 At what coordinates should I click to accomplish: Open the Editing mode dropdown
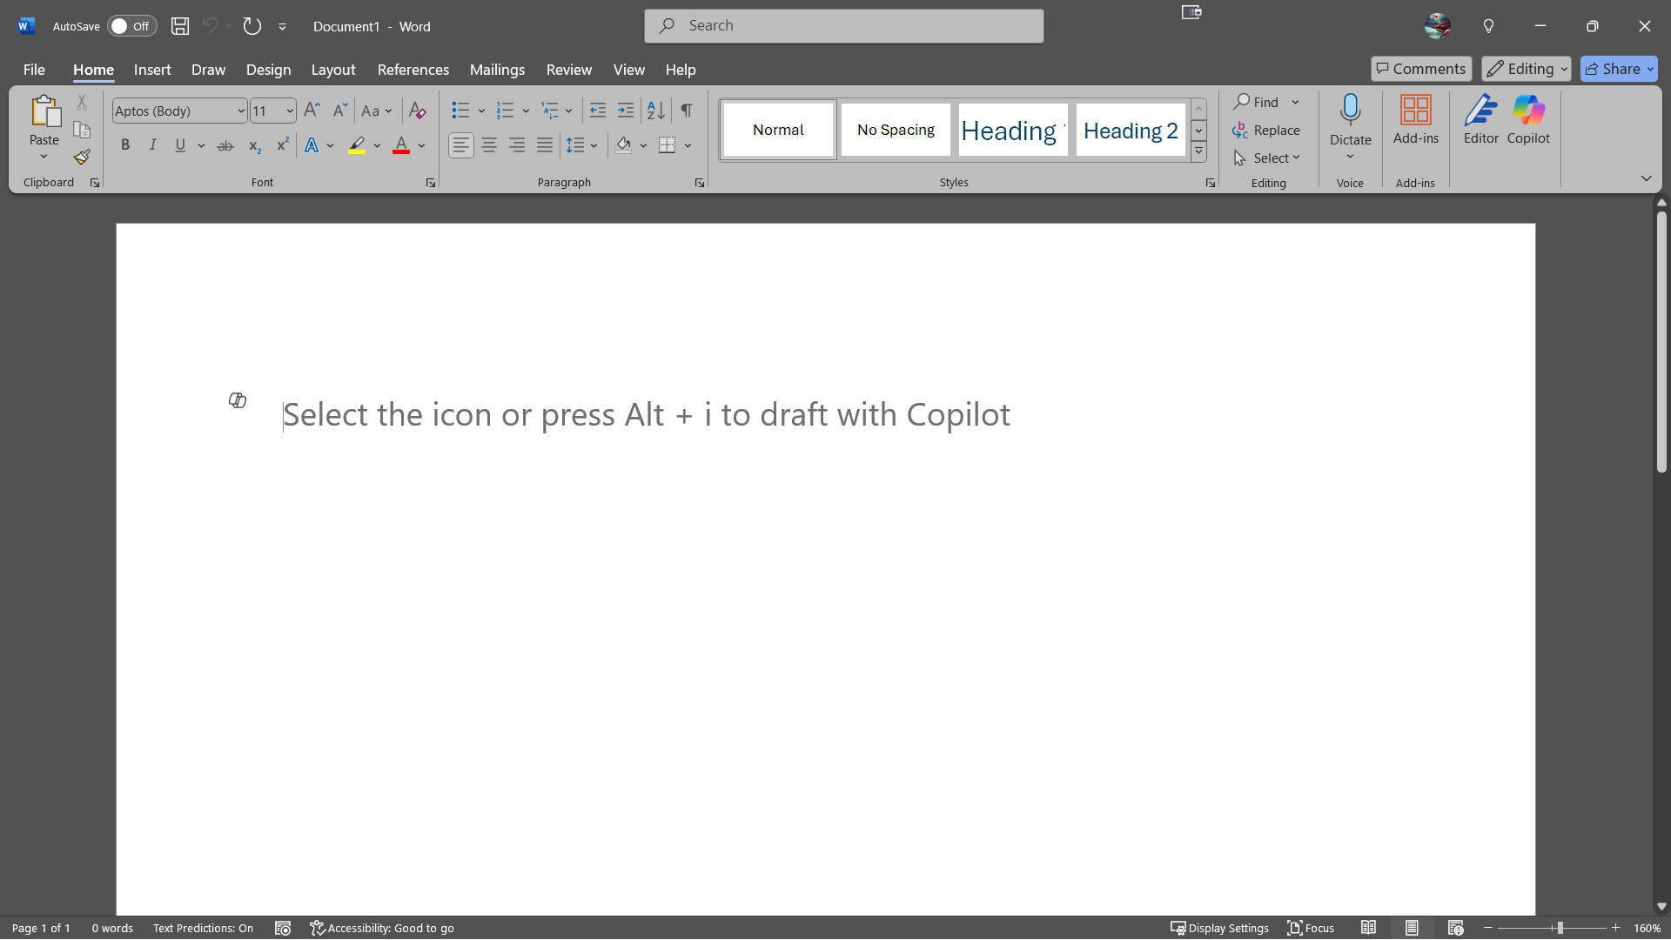1527,69
